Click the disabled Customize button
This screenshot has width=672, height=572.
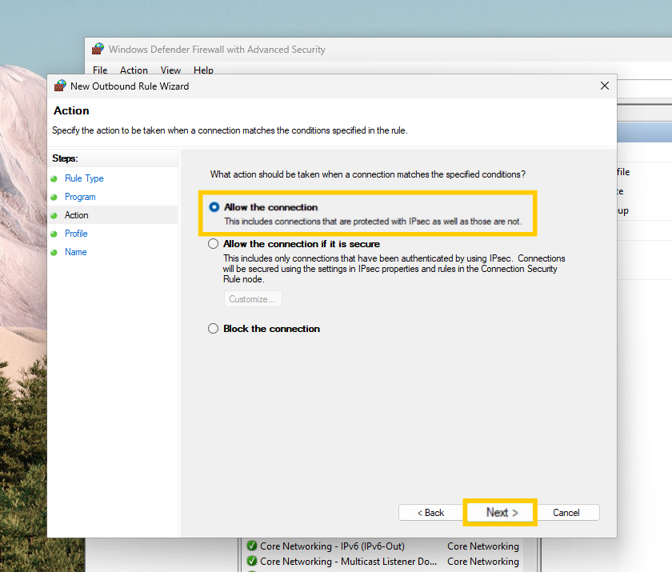click(x=253, y=299)
